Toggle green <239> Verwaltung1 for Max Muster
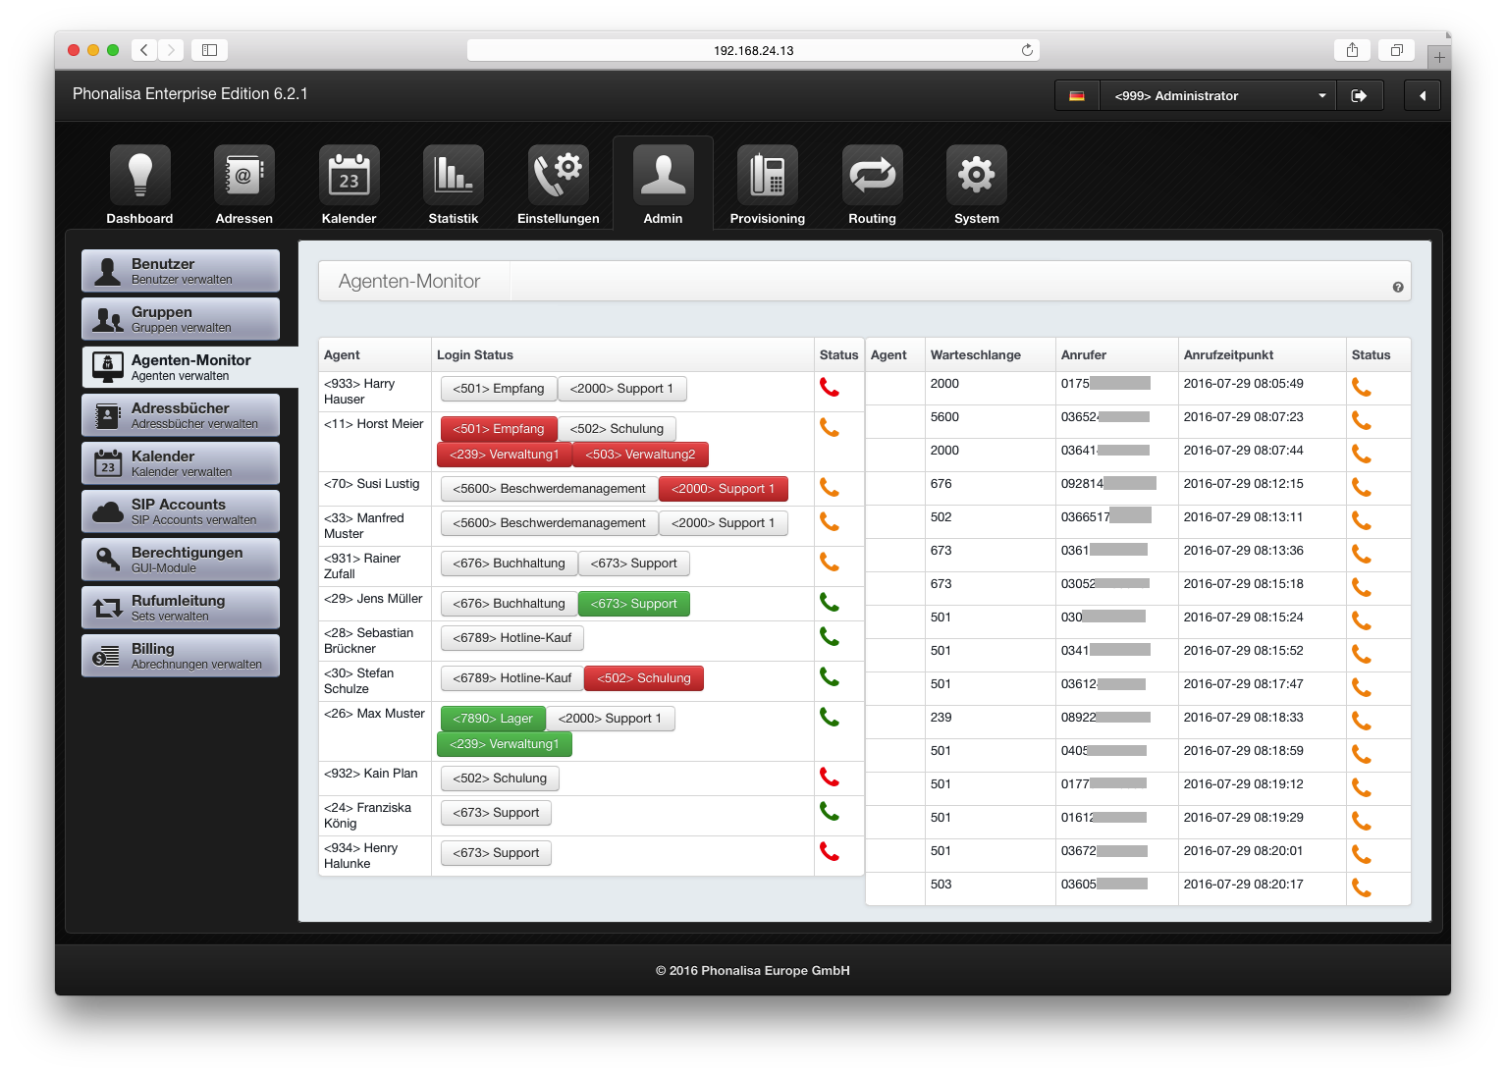The image size is (1506, 1074). [x=505, y=744]
